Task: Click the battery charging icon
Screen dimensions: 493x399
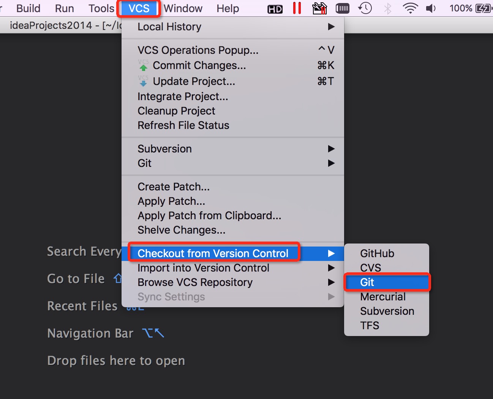Action: click(x=483, y=8)
